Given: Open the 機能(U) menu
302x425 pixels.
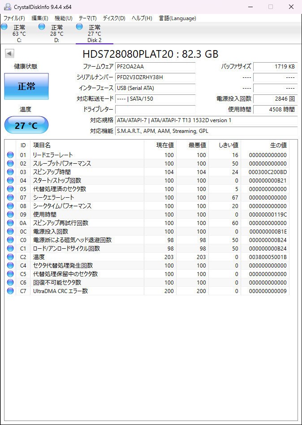Looking at the screenshot, I should 64,18.
